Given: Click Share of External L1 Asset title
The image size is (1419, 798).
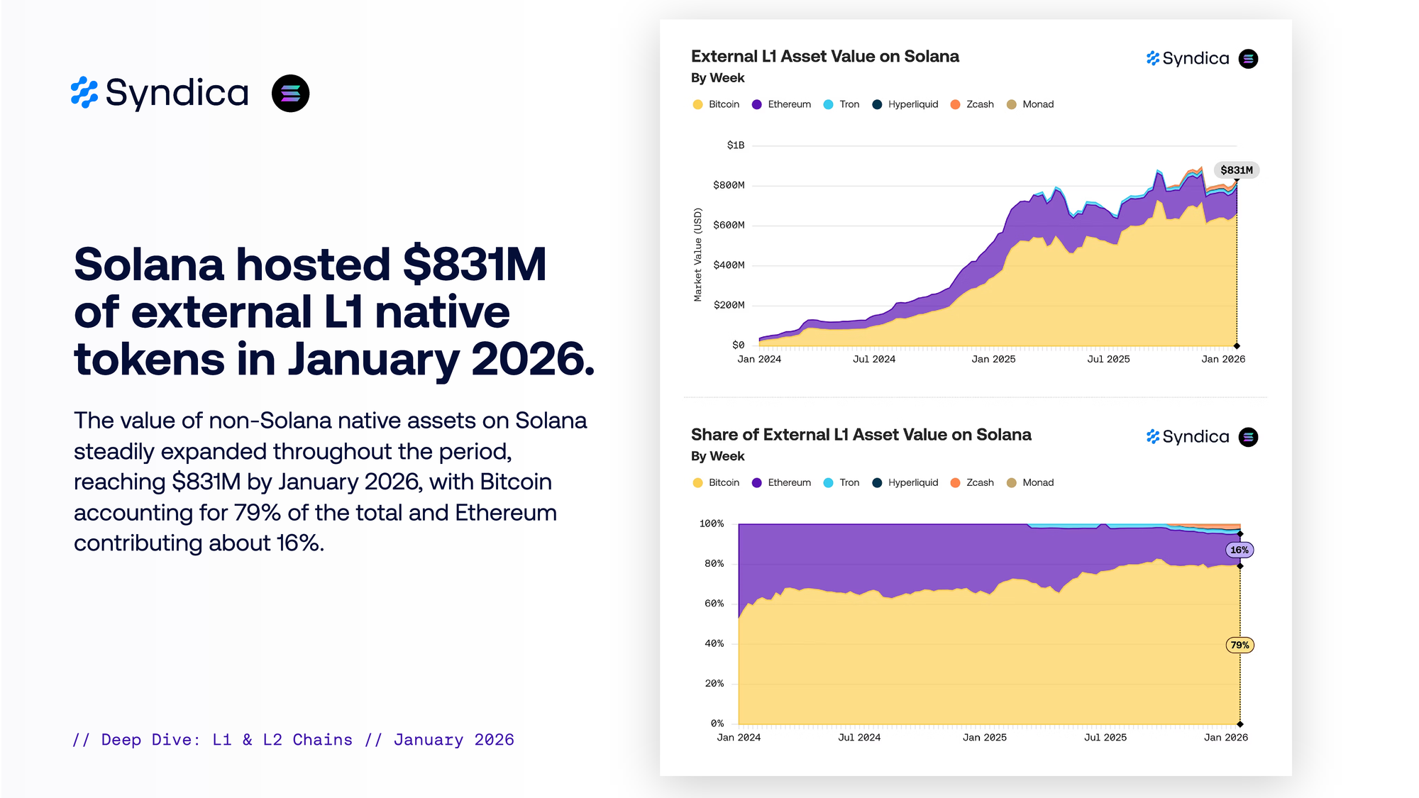Looking at the screenshot, I should [861, 435].
